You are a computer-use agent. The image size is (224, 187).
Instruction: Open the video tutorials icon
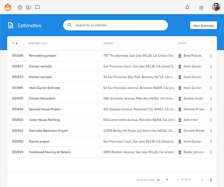coord(29,7)
